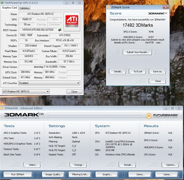Close the 3DMark Score window via red X

tap(166, 7)
